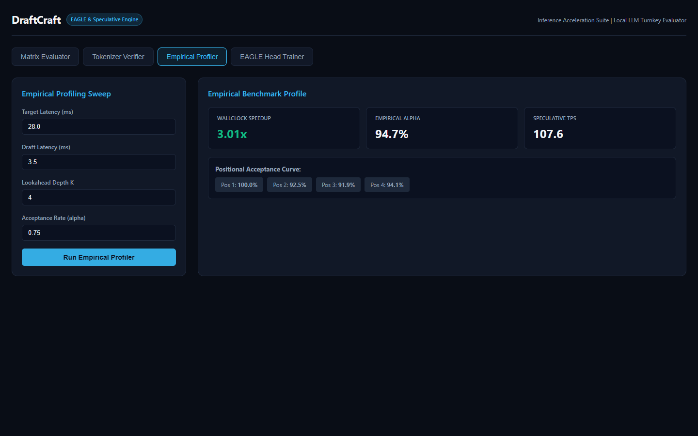Click the EAGLE & Speculative Engine badge

(x=104, y=19)
